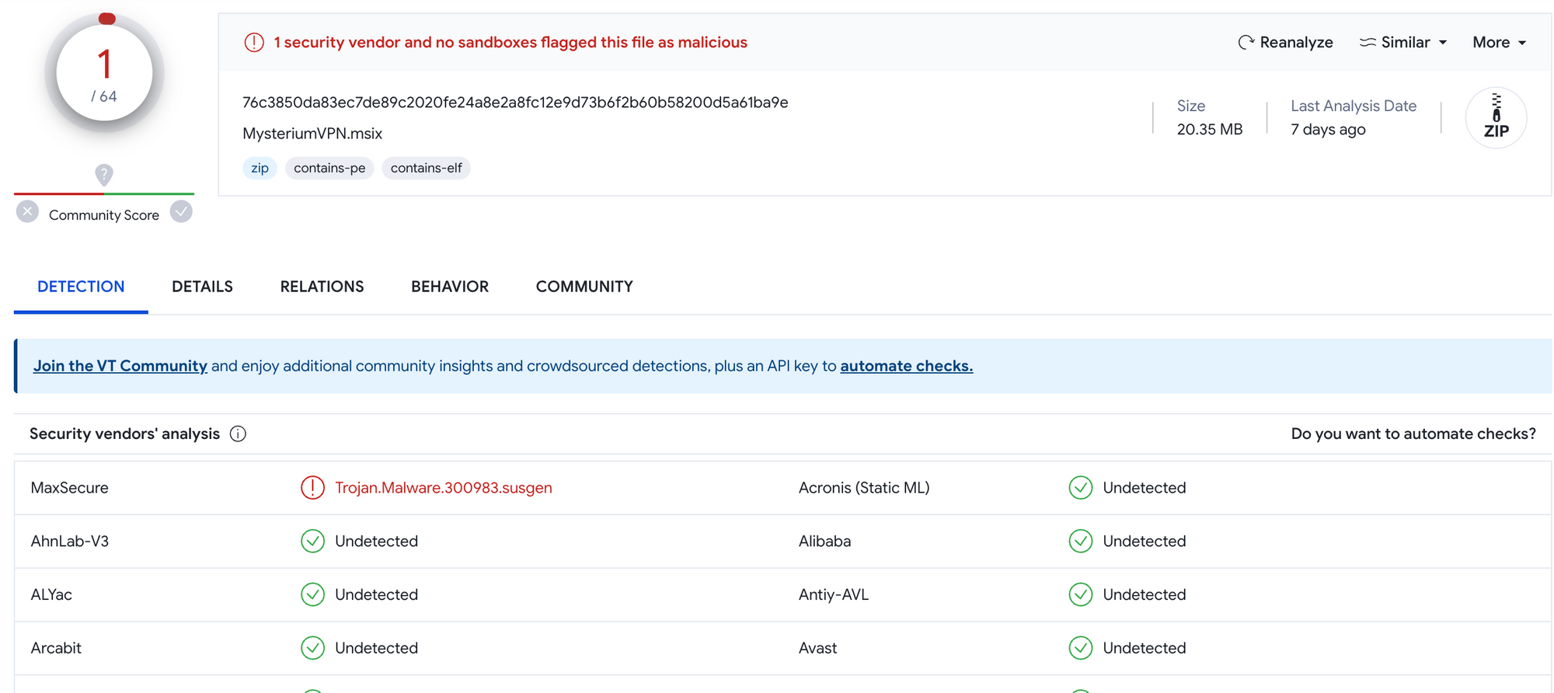
Task: Click the MaxSecure vendor name
Action: point(70,488)
